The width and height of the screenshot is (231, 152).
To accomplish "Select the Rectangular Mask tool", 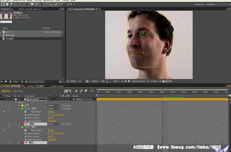I will (x=32, y=4).
